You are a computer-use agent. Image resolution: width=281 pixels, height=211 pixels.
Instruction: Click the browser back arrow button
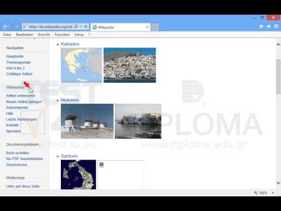point(6,26)
